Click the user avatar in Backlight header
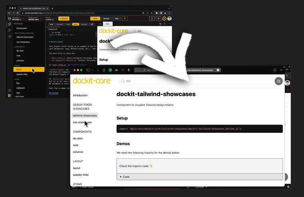304x197 pixels. pyautogui.click(x=170, y=18)
